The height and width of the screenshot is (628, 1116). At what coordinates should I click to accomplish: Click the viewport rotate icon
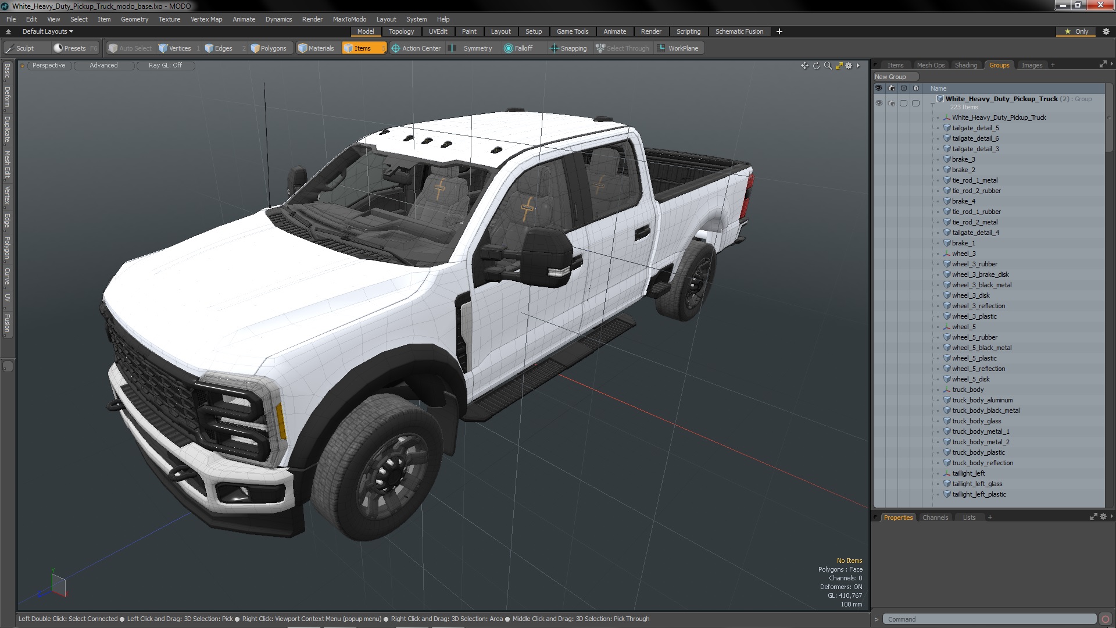(816, 66)
